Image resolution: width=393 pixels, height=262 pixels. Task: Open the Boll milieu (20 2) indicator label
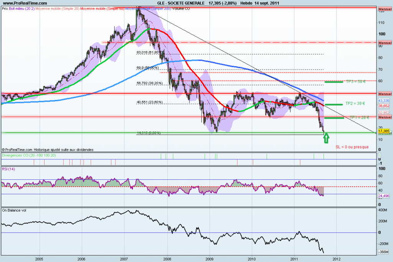pyautogui.click(x=21, y=8)
